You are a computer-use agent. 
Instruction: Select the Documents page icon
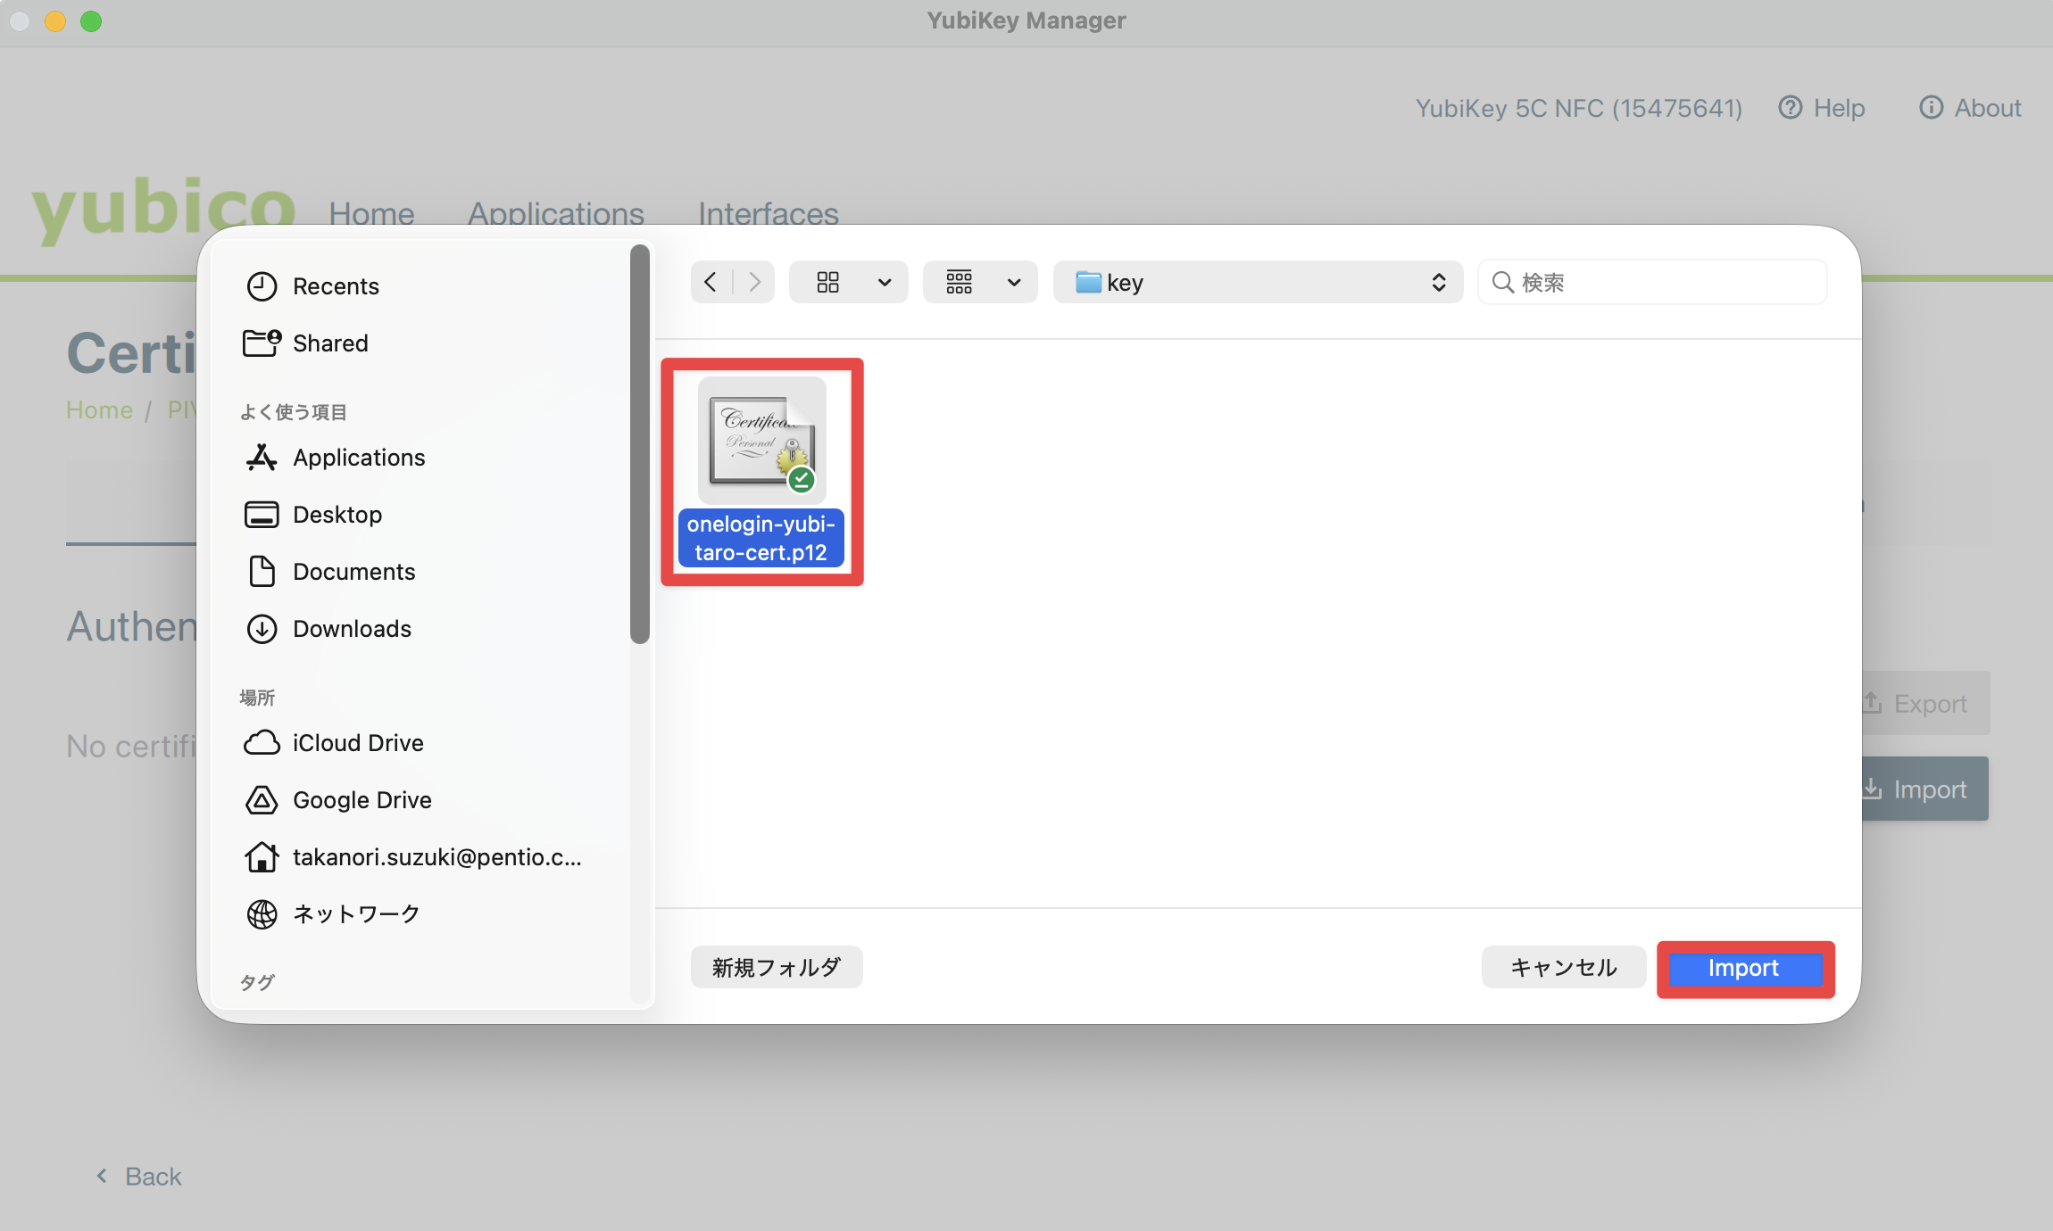(x=262, y=571)
